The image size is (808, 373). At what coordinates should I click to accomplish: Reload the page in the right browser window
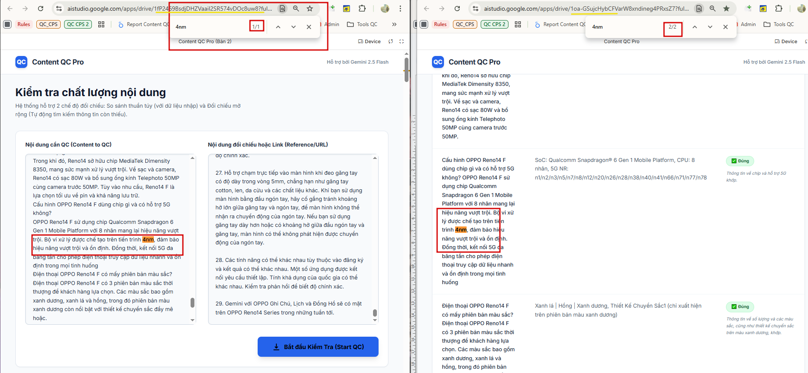[457, 9]
